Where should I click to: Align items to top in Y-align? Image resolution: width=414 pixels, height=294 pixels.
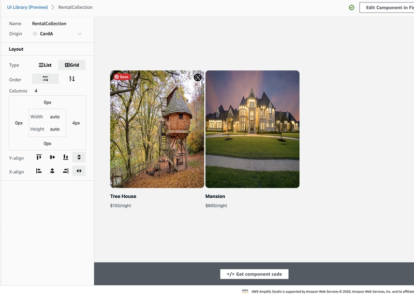click(39, 157)
